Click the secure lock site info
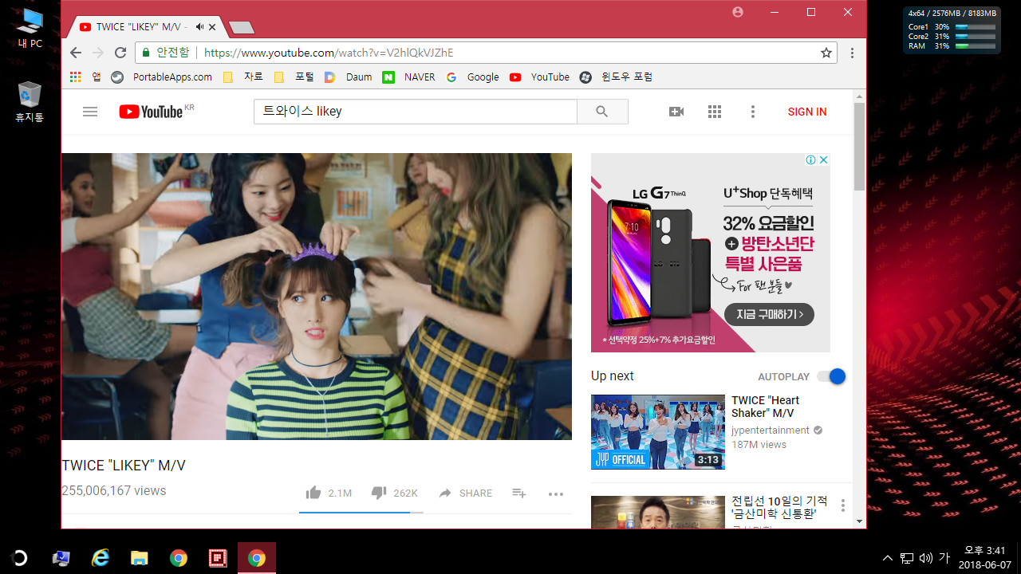Screen dimensions: 1021x574 (166, 53)
